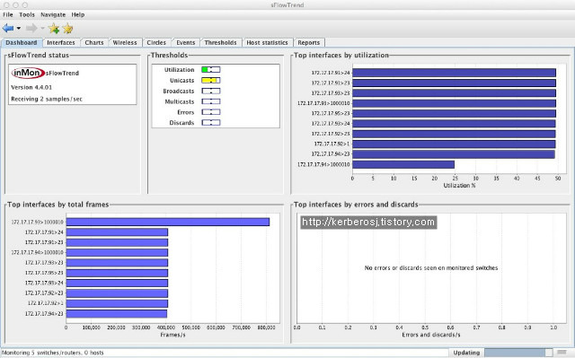Open the Circles tab
575x358 pixels.
(x=156, y=42)
